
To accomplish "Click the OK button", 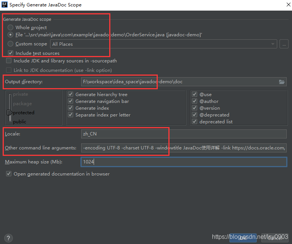I will point(243,238).
